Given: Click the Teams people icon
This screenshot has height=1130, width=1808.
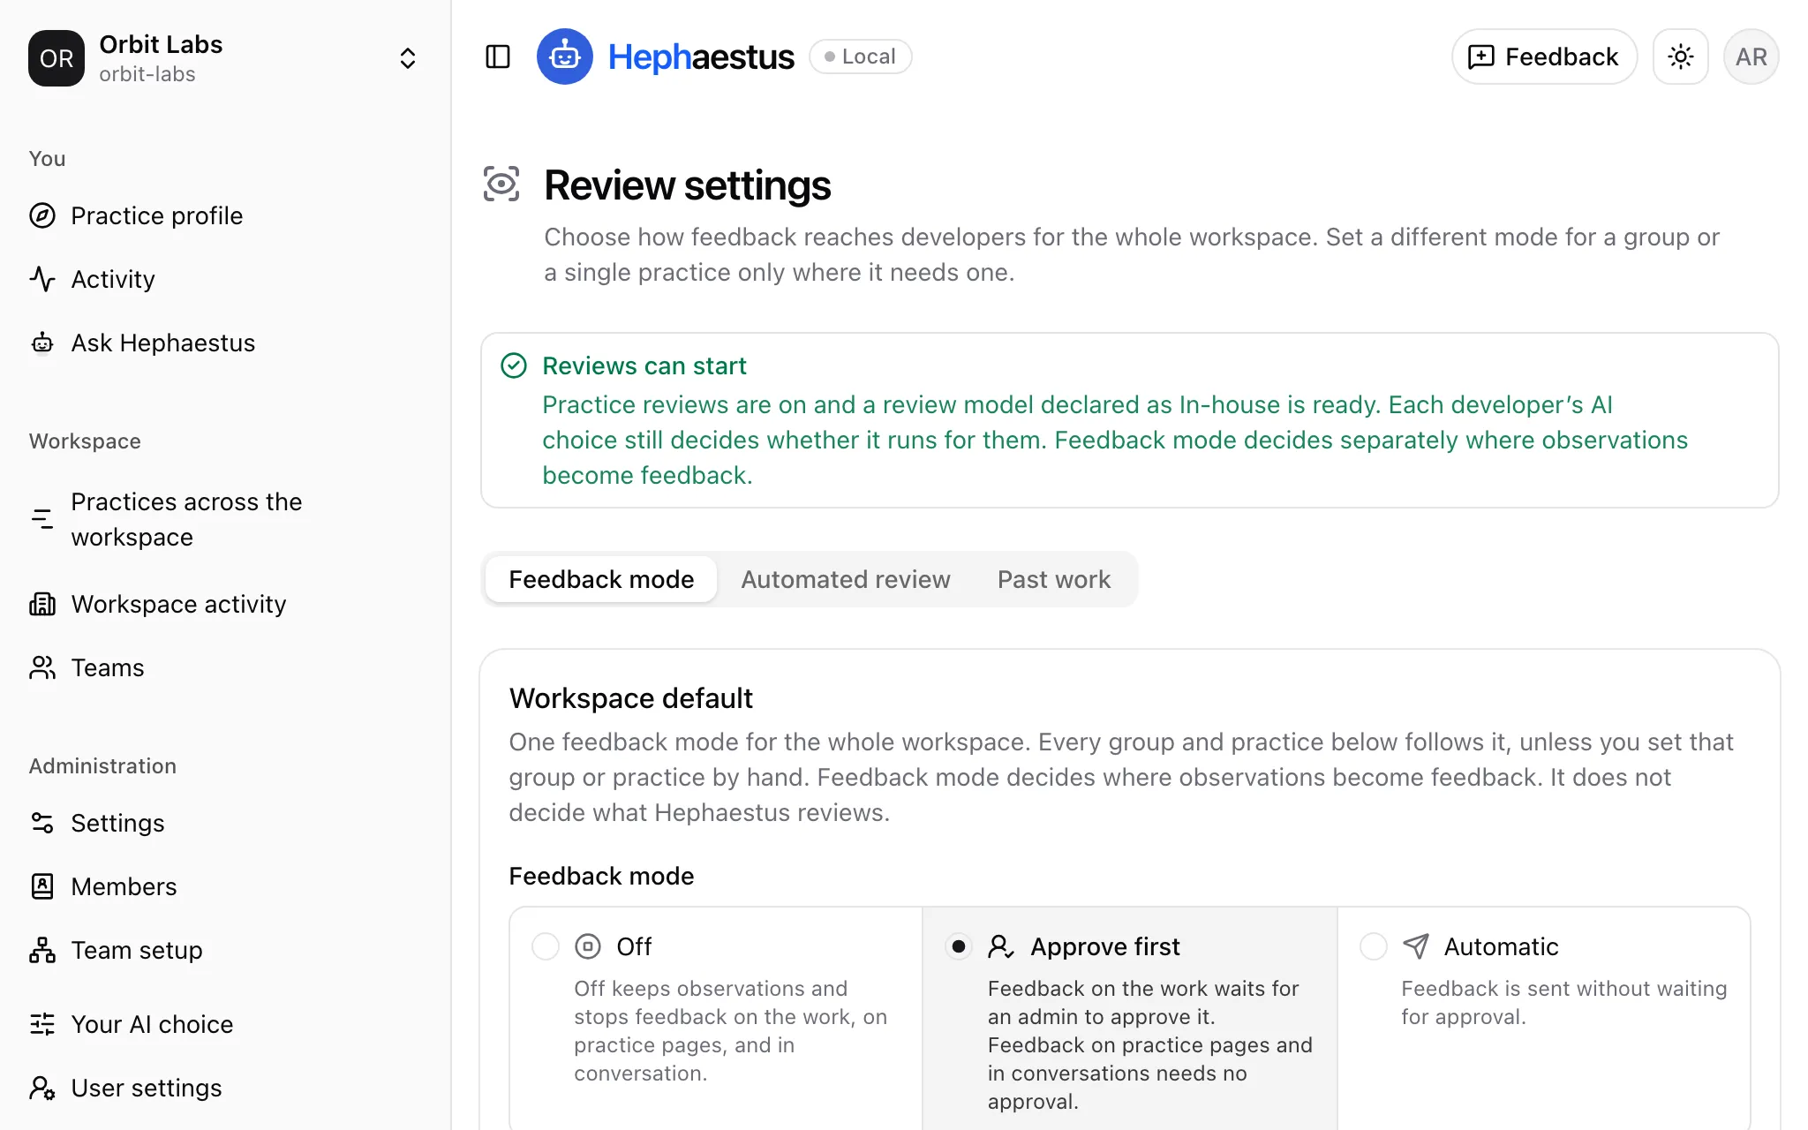Looking at the screenshot, I should (x=42, y=667).
